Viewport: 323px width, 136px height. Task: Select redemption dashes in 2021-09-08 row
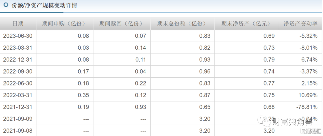click(x=143, y=131)
